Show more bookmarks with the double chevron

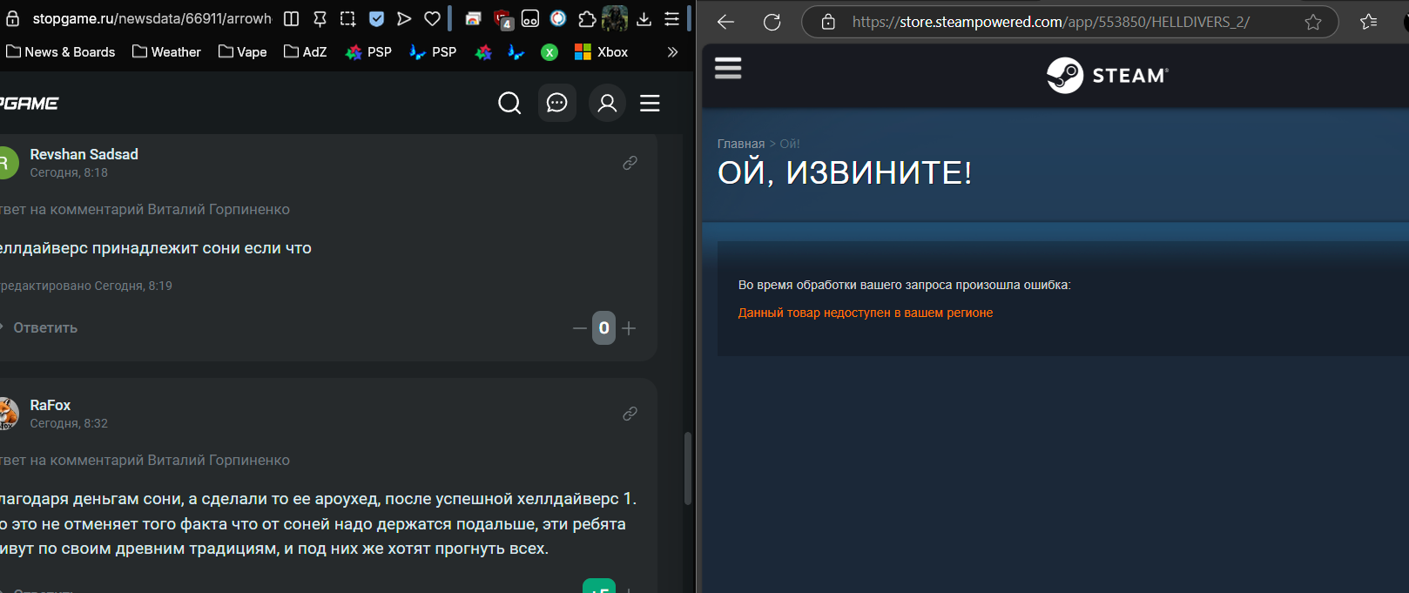[x=672, y=52]
